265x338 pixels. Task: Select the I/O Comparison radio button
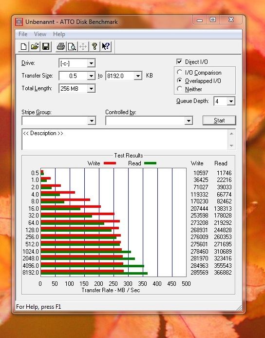(179, 72)
